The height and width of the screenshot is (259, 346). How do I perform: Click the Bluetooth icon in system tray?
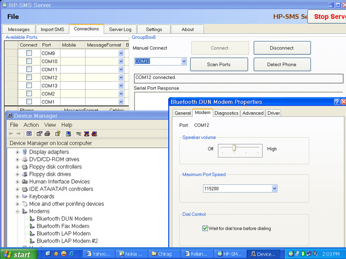[x=303, y=254]
